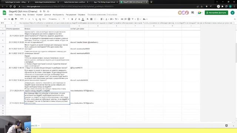
Task: Collapse the toolbar with the up chevron
Action: pyautogui.click(x=234, y=19)
